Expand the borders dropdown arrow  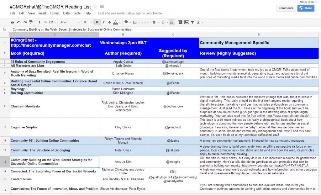click(x=139, y=22)
